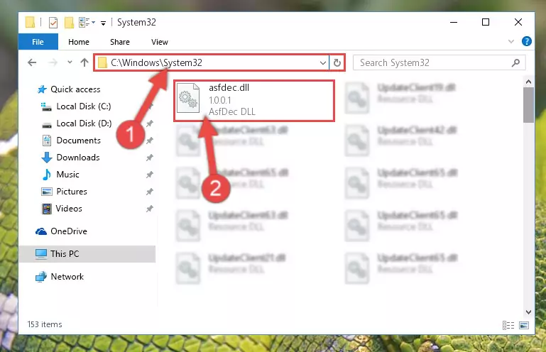Click the pin icon beside Documents
The width and height of the screenshot is (546, 352).
[x=150, y=141]
